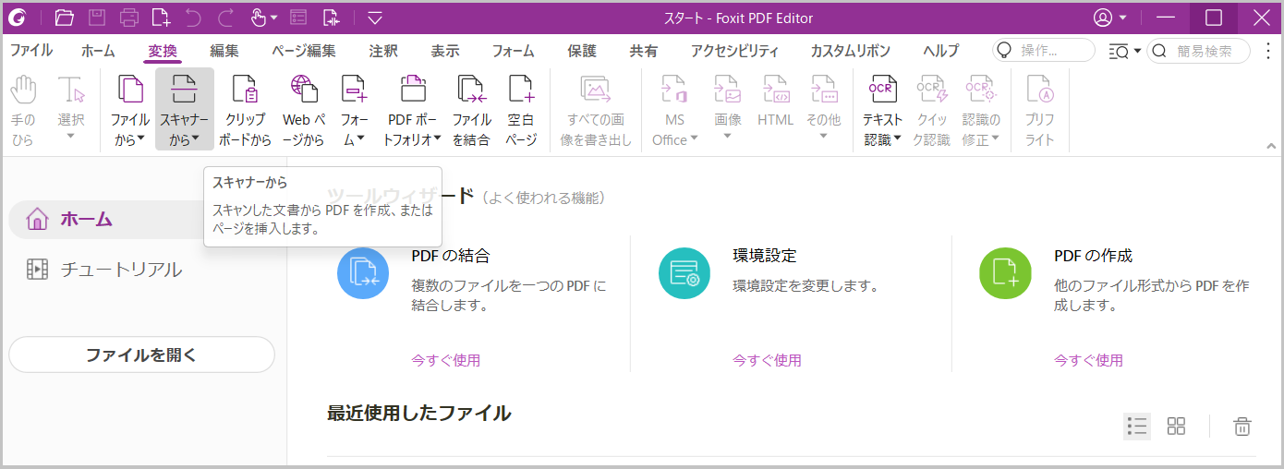Screen dimensions: 1284x469
Task: Click the PDF の作成 wizard icon
Action: pyautogui.click(x=1004, y=273)
